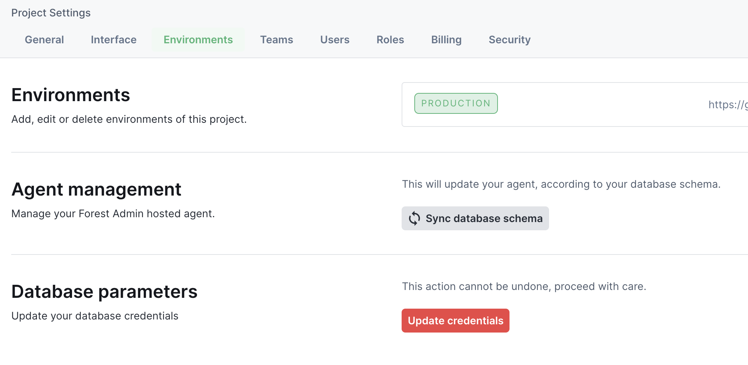
Task: Click the red Update credentials button
Action: (455, 321)
